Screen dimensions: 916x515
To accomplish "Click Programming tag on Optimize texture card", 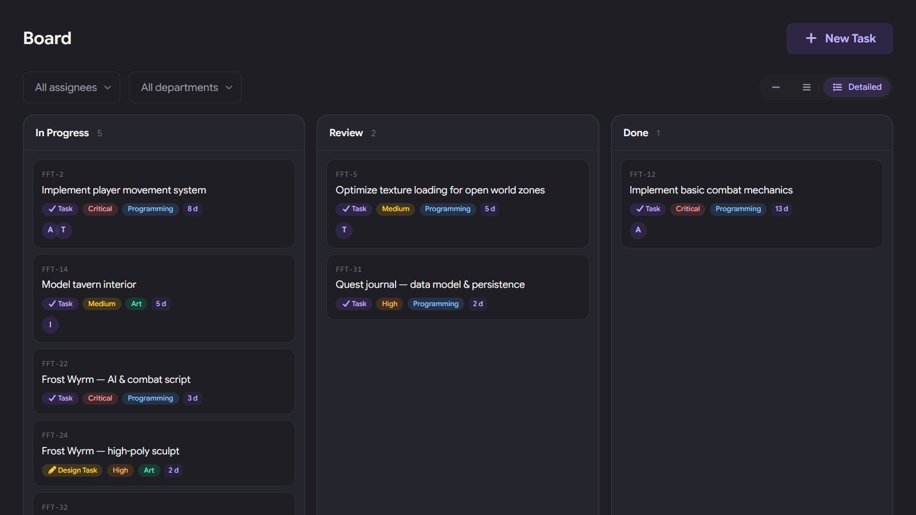I will coord(448,209).
